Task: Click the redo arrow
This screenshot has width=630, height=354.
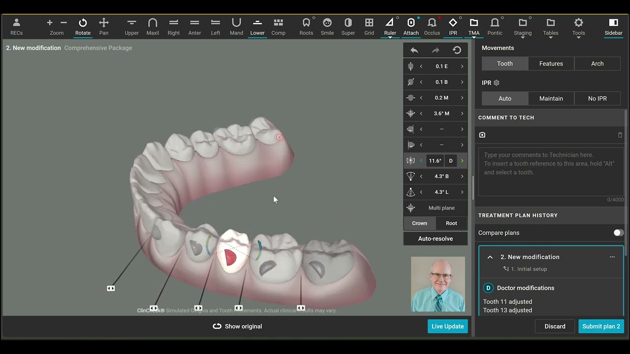Action: (436, 50)
